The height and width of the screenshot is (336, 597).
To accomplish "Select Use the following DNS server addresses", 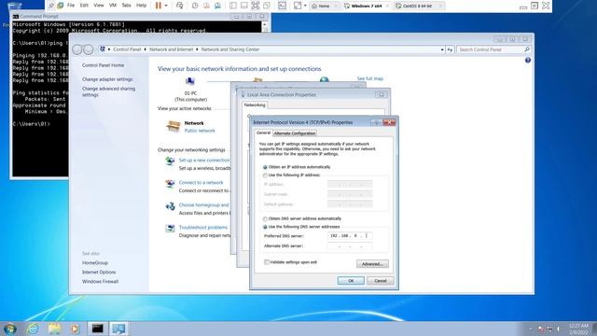I will point(301,227).
